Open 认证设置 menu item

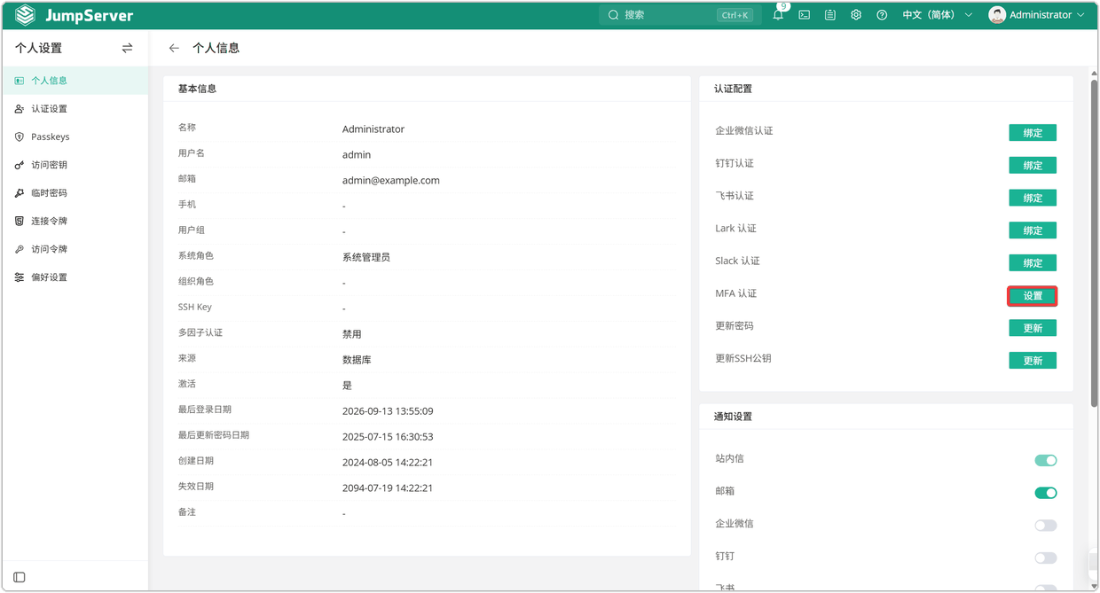75,109
